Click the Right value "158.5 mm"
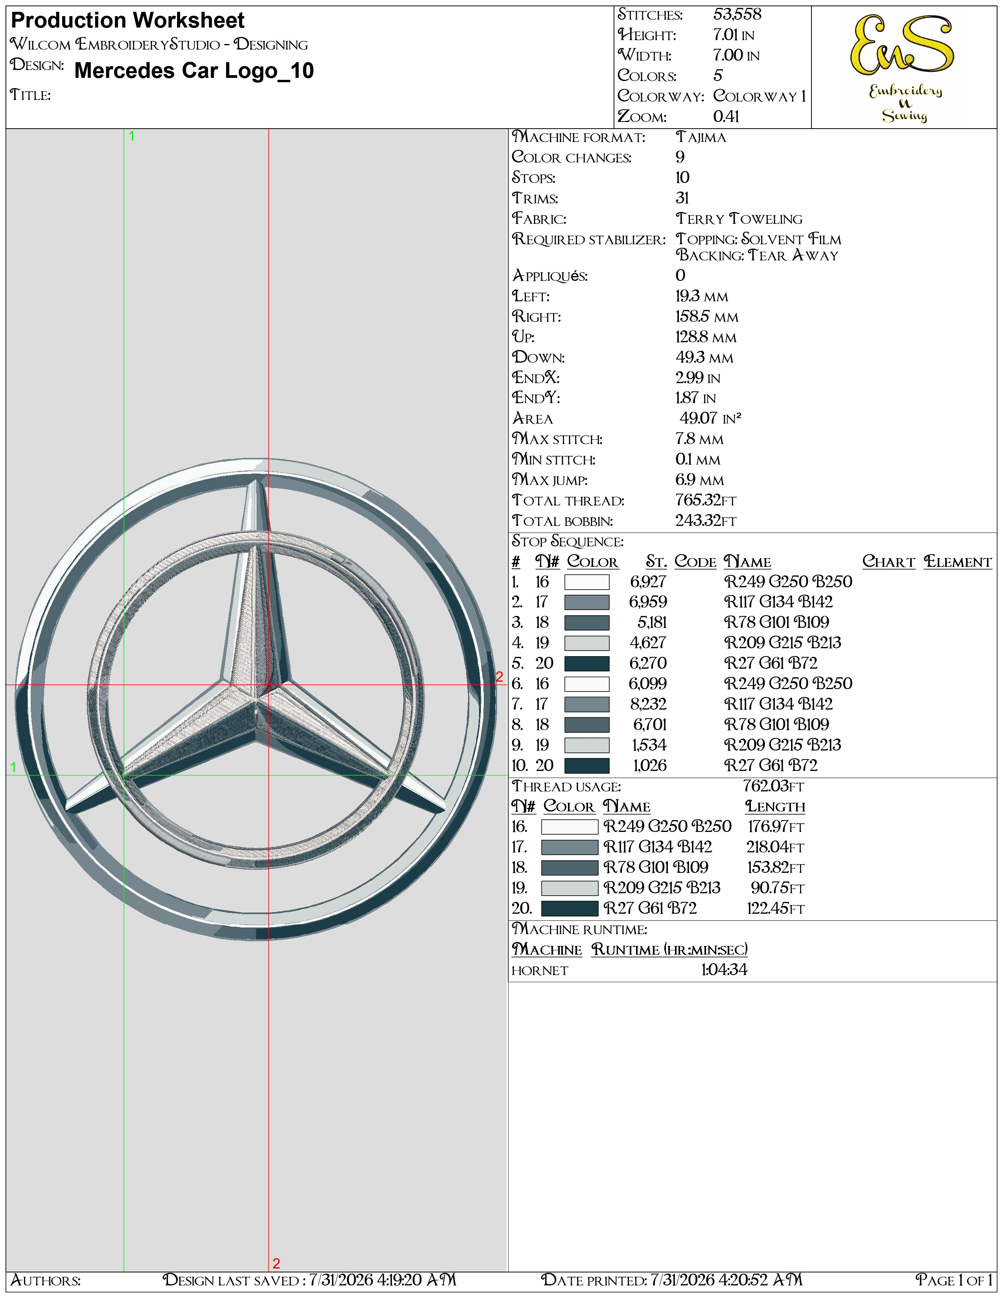Screen dimensions: 1003x1298 coord(707,317)
